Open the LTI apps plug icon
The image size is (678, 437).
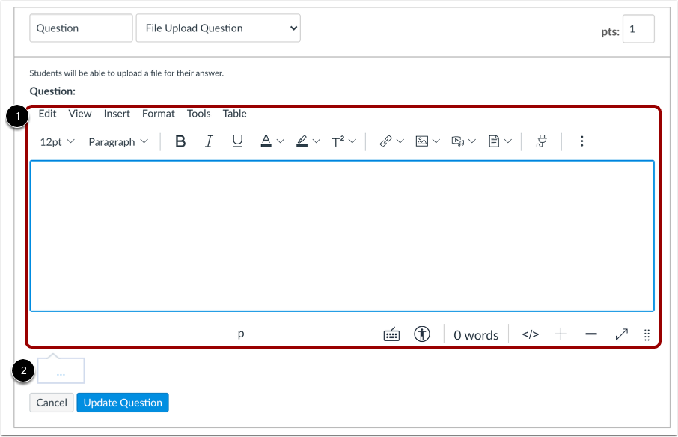click(x=541, y=141)
